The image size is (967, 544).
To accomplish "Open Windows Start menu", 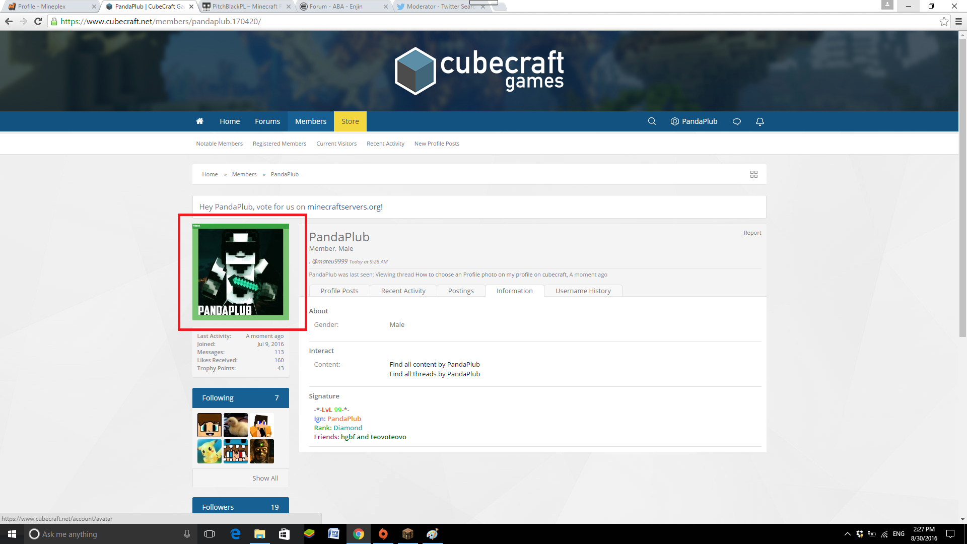I will point(12,534).
